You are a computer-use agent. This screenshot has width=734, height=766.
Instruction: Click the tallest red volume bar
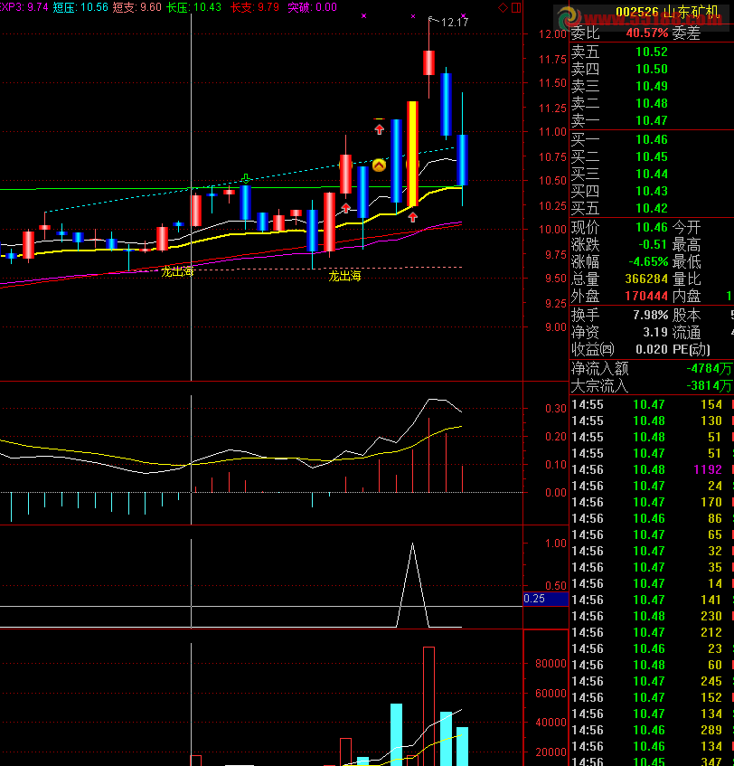click(428, 706)
